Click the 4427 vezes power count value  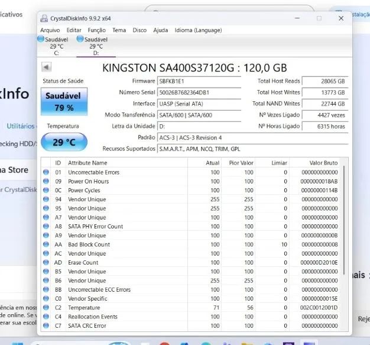point(325,115)
